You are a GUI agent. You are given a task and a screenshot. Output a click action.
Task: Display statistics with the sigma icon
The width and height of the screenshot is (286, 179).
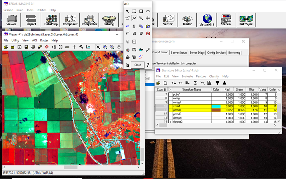click(195, 83)
